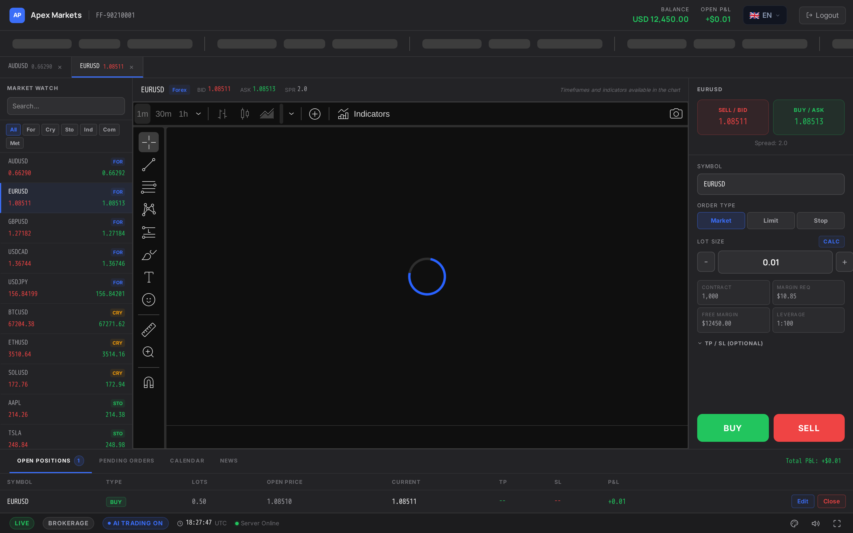Close the EURUSD open position
The image size is (853, 533).
(x=831, y=501)
